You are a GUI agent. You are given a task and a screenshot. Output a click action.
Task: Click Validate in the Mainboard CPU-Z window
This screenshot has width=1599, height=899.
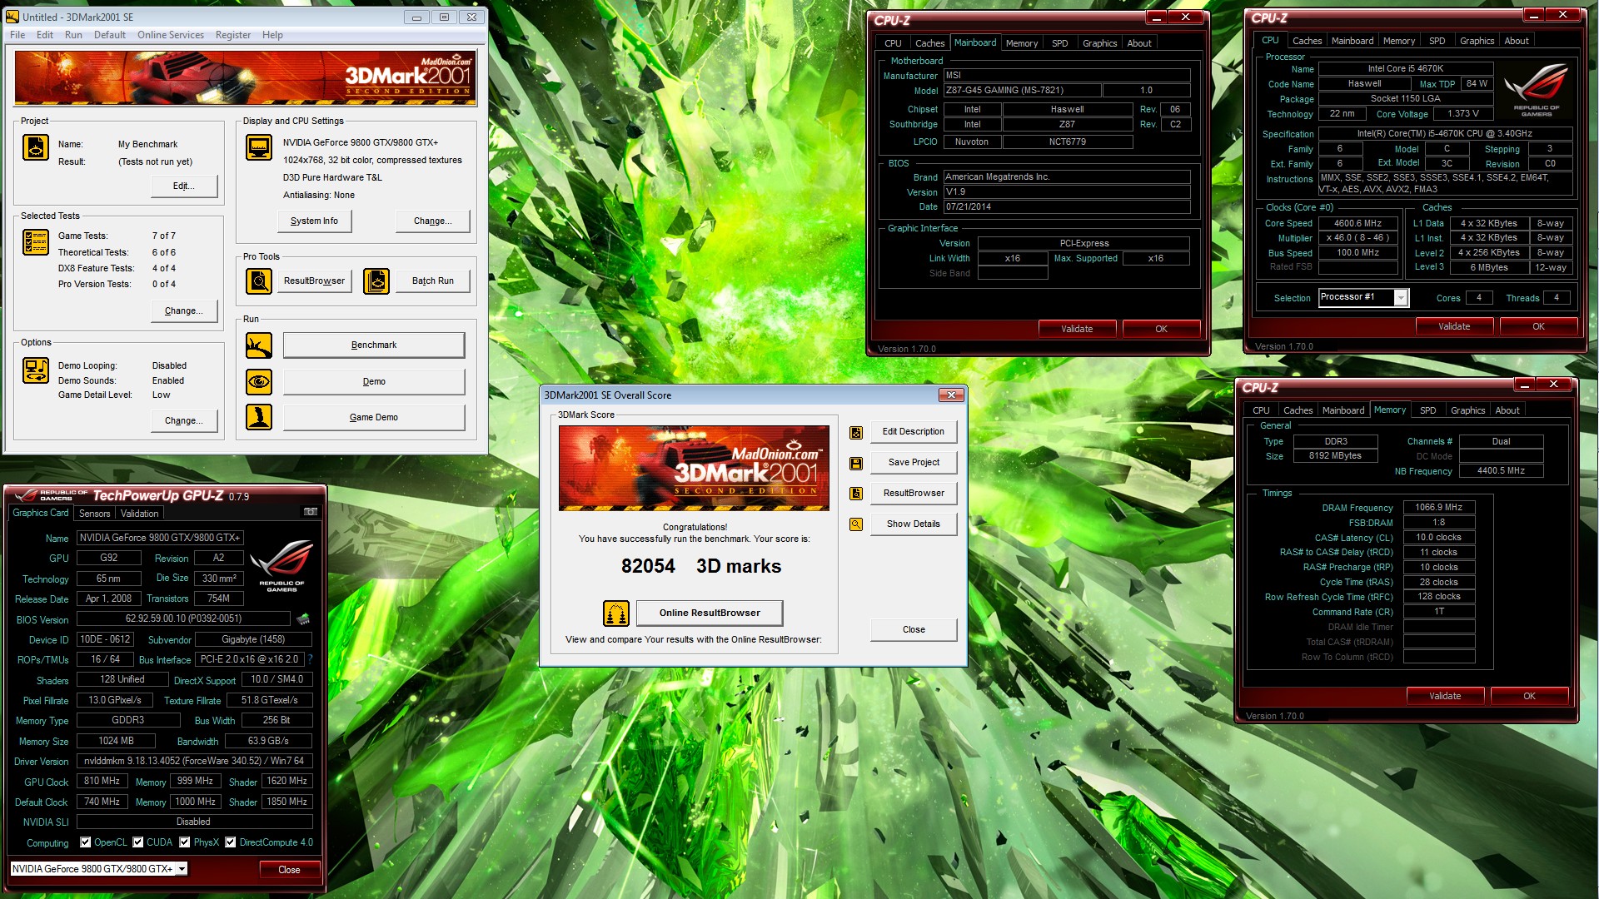point(1077,329)
